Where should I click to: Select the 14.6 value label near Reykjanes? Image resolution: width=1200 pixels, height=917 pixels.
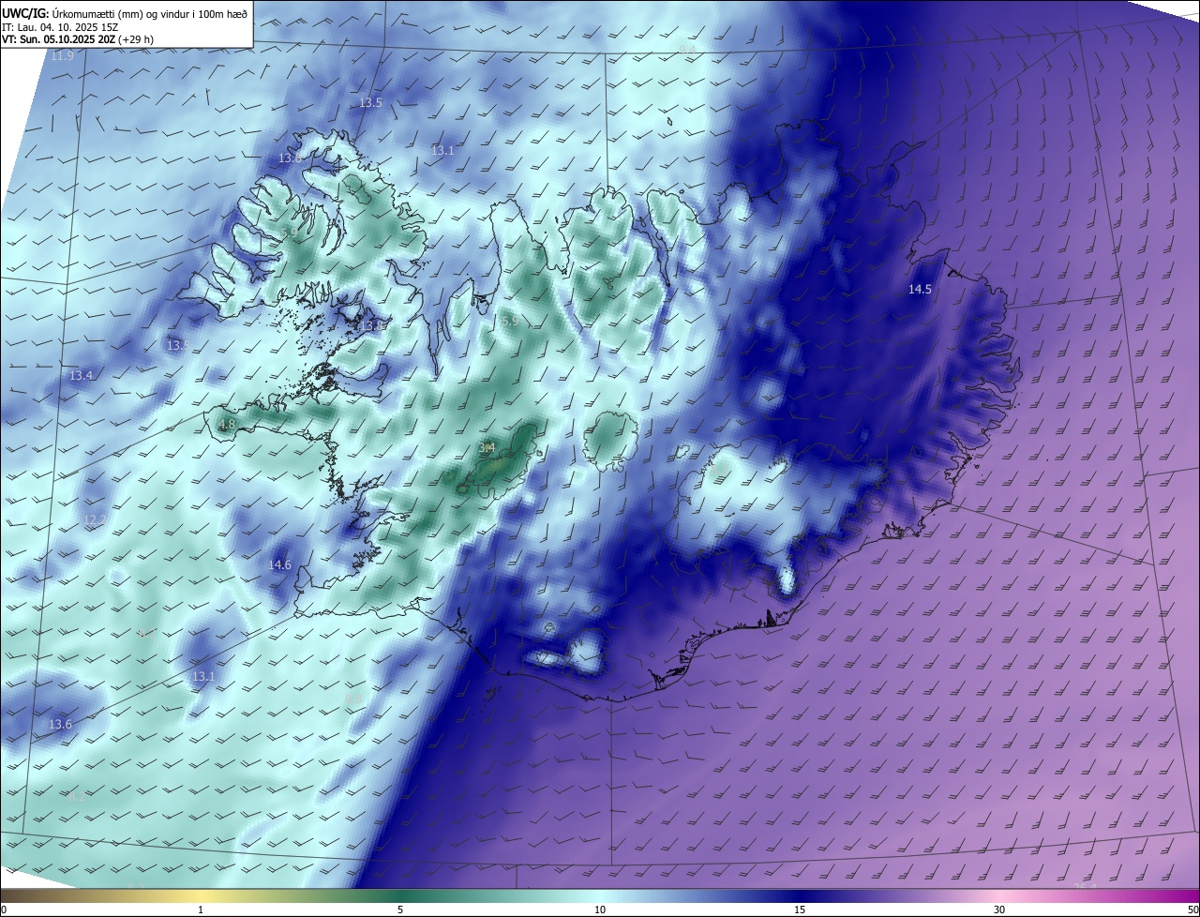pyautogui.click(x=279, y=565)
